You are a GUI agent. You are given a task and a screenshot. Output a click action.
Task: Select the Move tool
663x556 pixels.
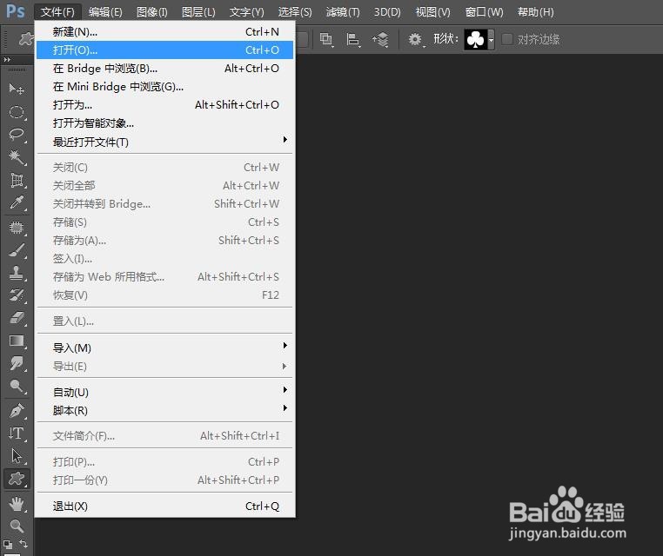(x=17, y=89)
